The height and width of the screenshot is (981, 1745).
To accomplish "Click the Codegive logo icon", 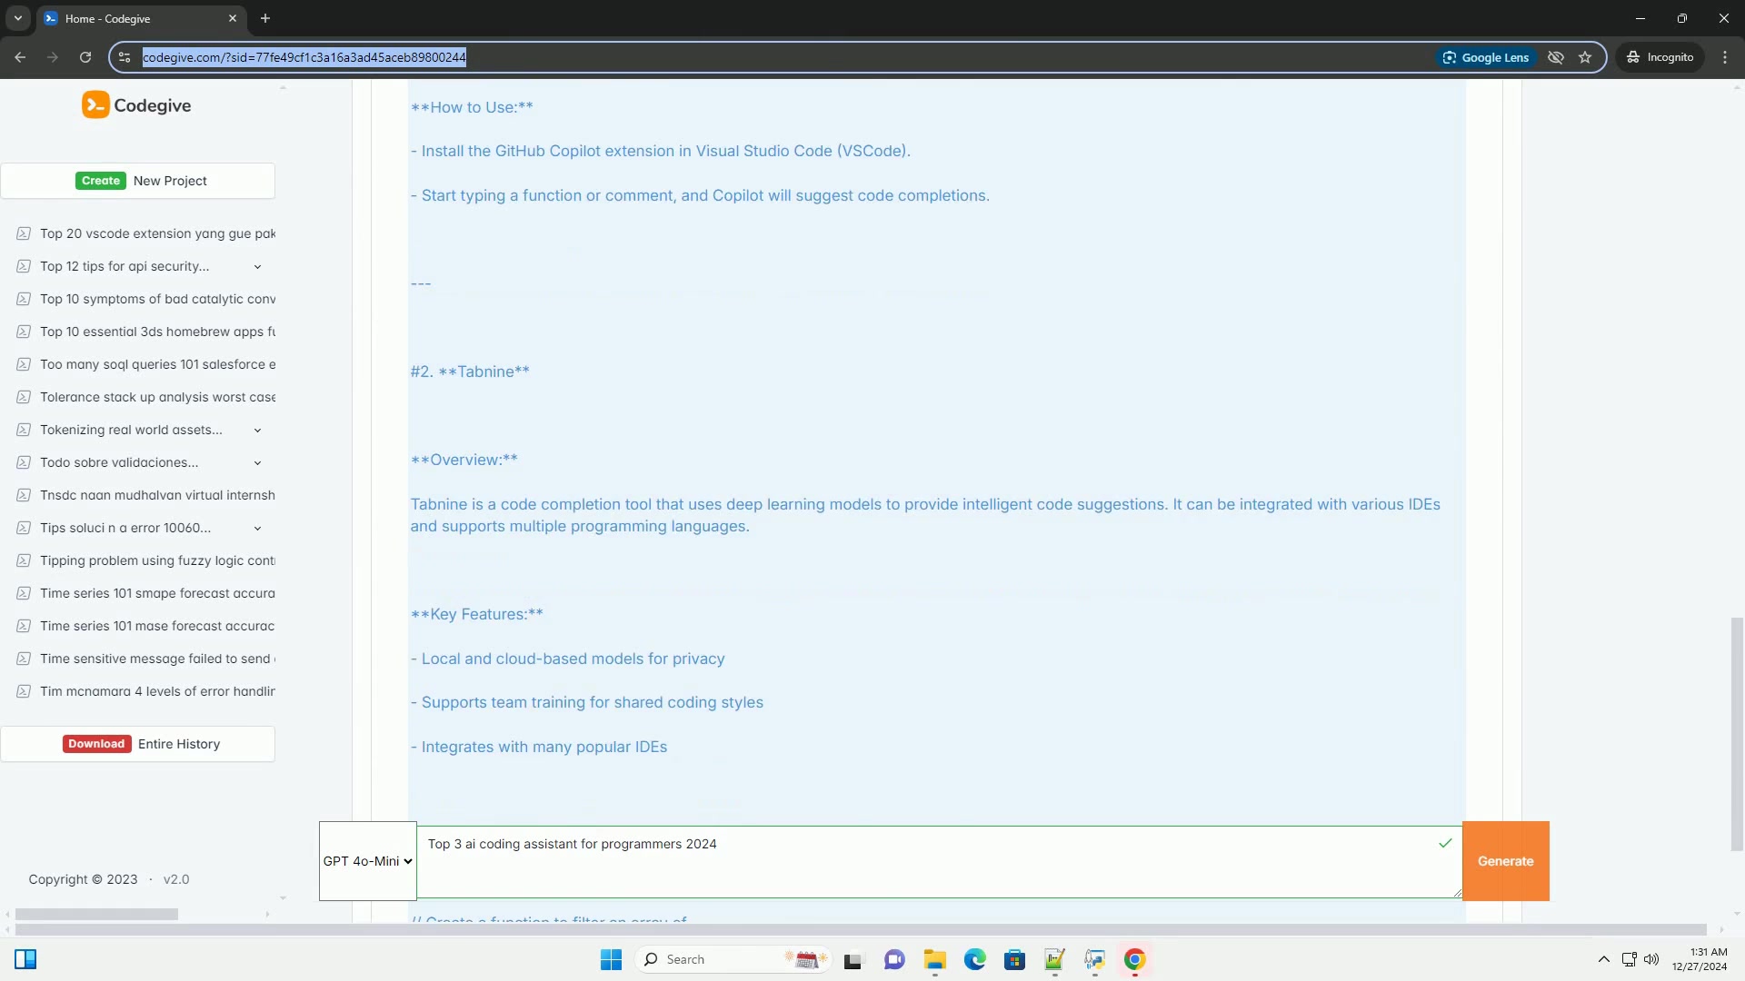I will pos(95,105).
